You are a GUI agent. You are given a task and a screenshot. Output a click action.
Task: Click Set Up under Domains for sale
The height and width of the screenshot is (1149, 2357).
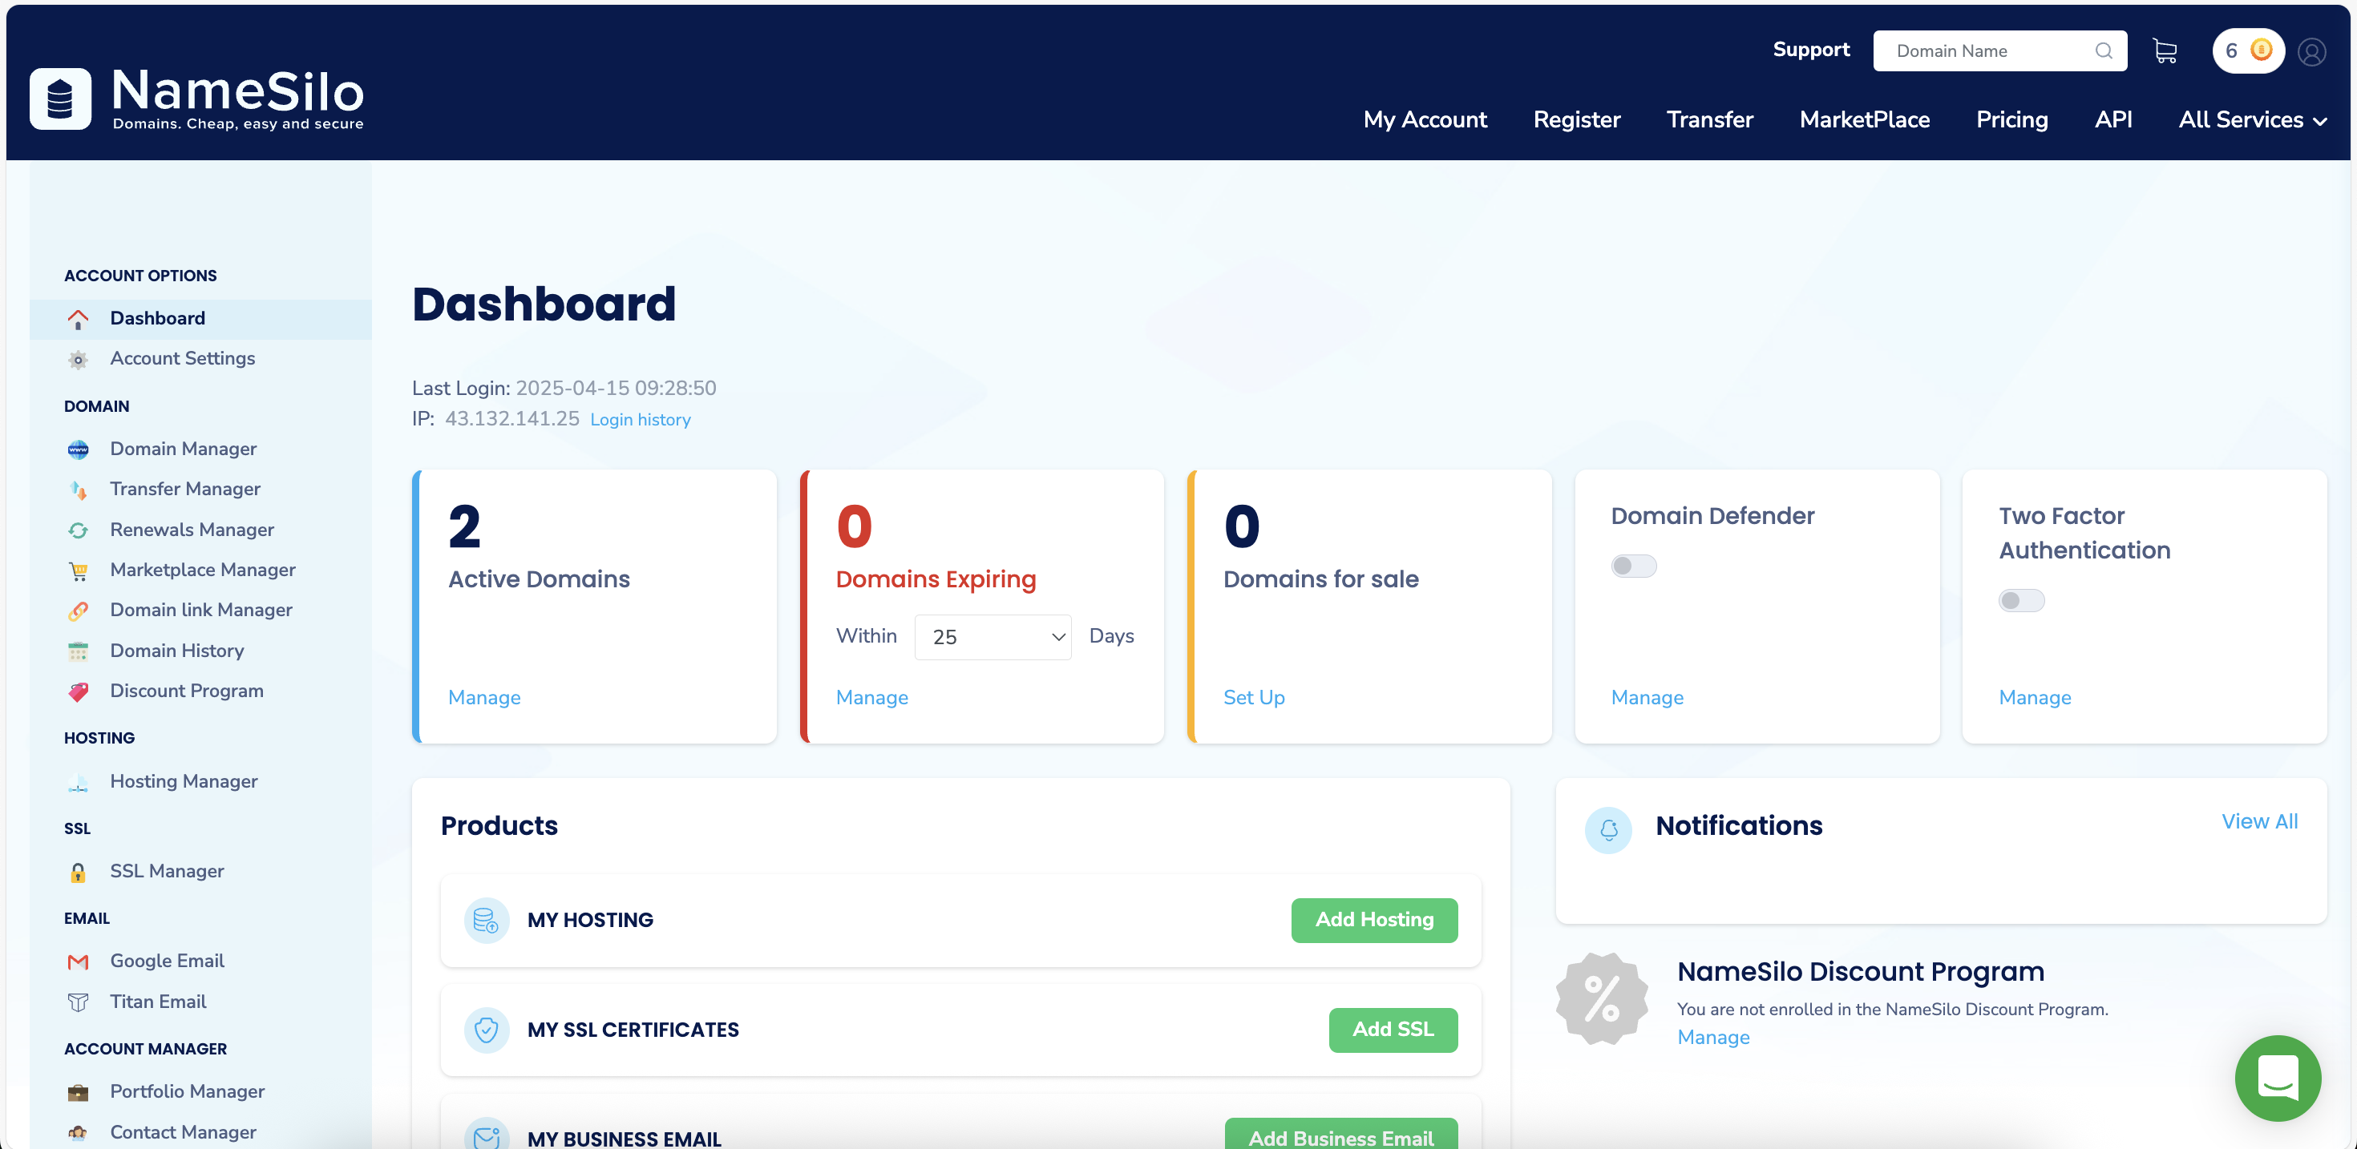click(x=1254, y=698)
